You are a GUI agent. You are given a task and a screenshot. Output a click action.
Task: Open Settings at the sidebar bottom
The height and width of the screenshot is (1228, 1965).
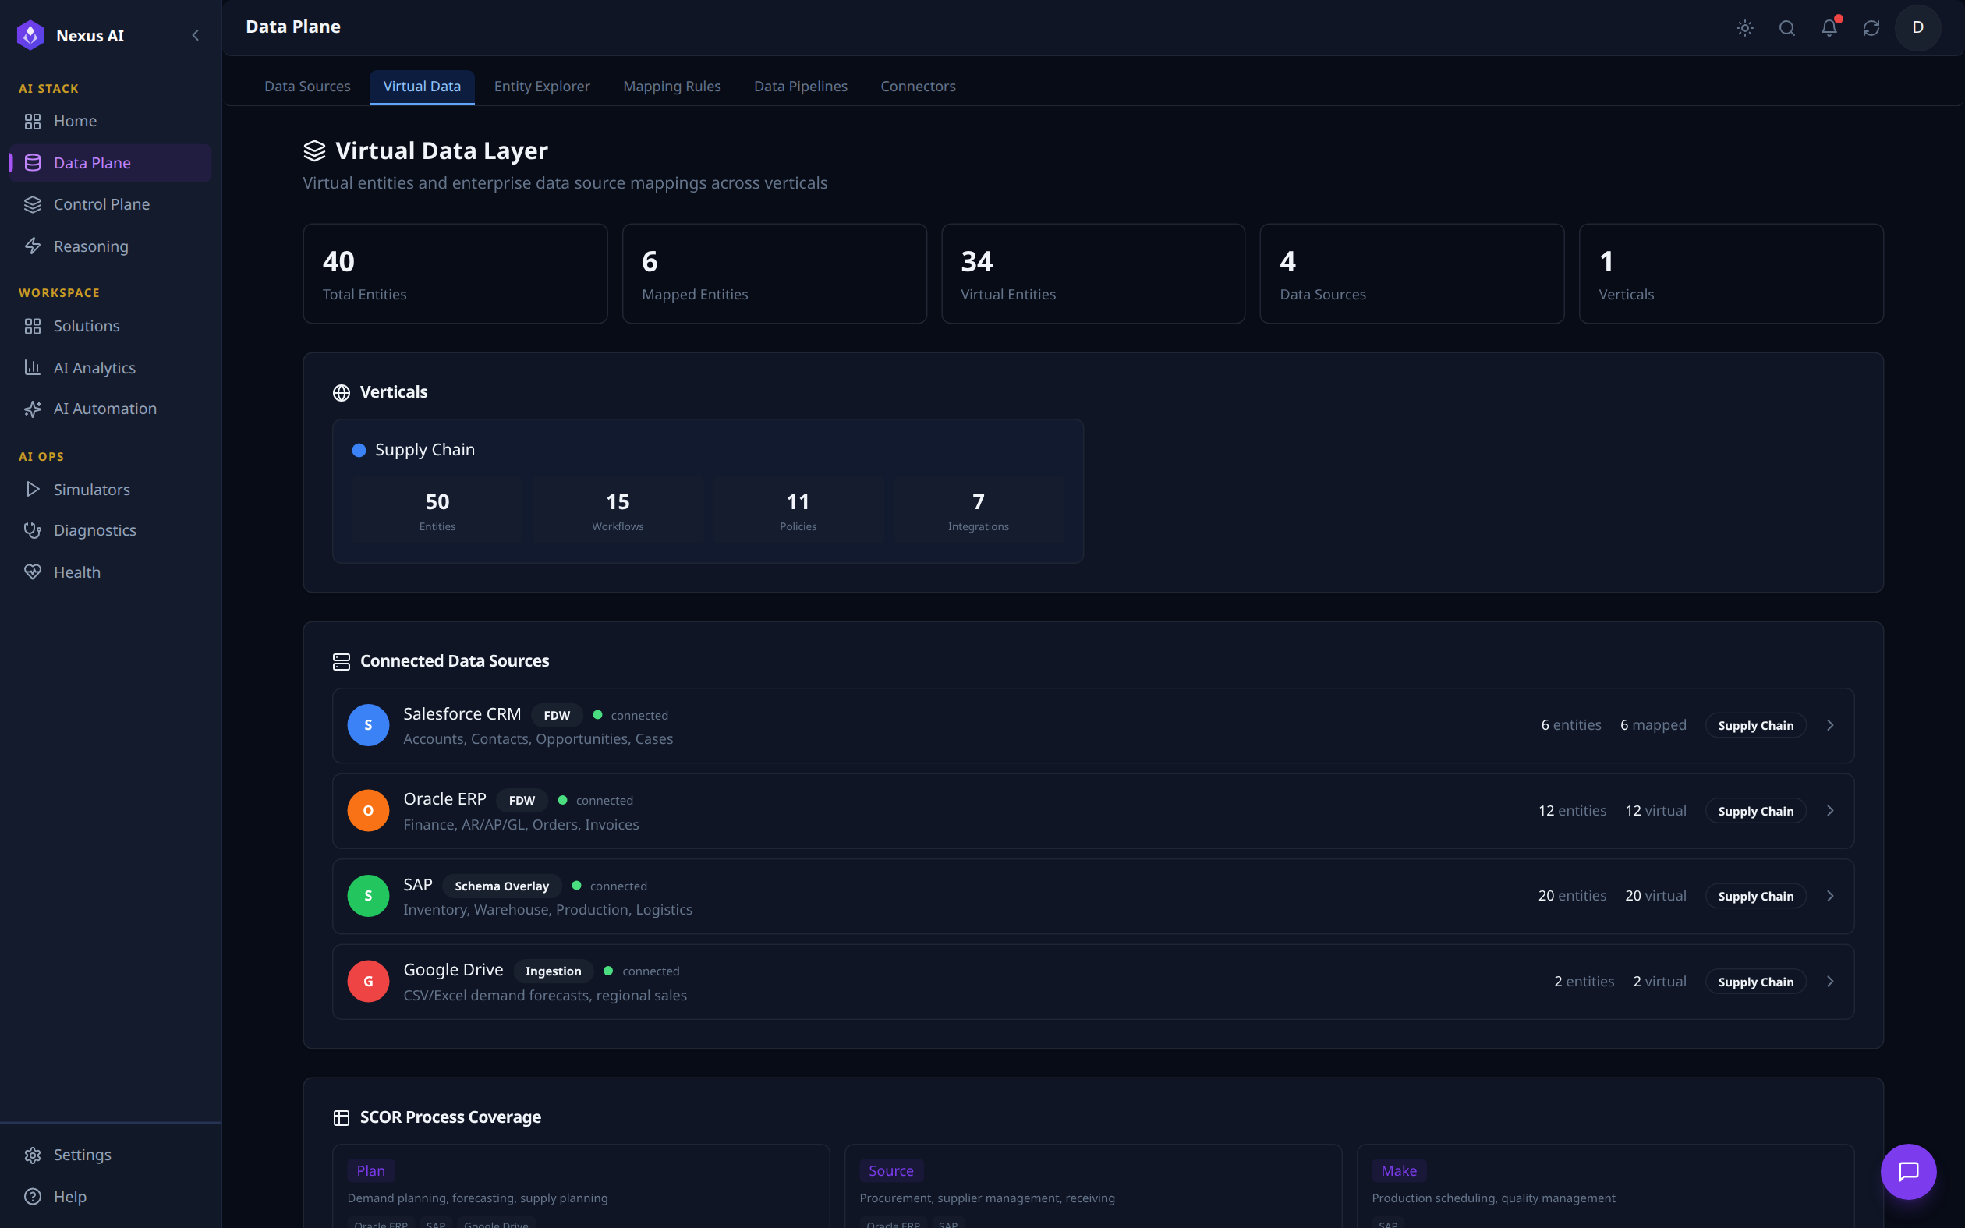click(x=111, y=1154)
